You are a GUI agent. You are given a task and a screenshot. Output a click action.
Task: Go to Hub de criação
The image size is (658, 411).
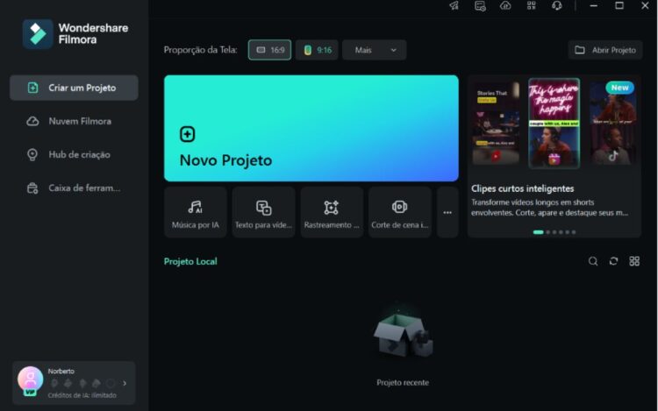tap(74, 154)
